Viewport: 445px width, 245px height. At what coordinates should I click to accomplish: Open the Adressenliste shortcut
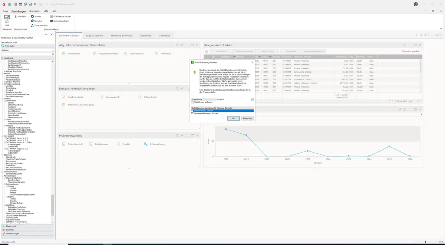pos(72,53)
